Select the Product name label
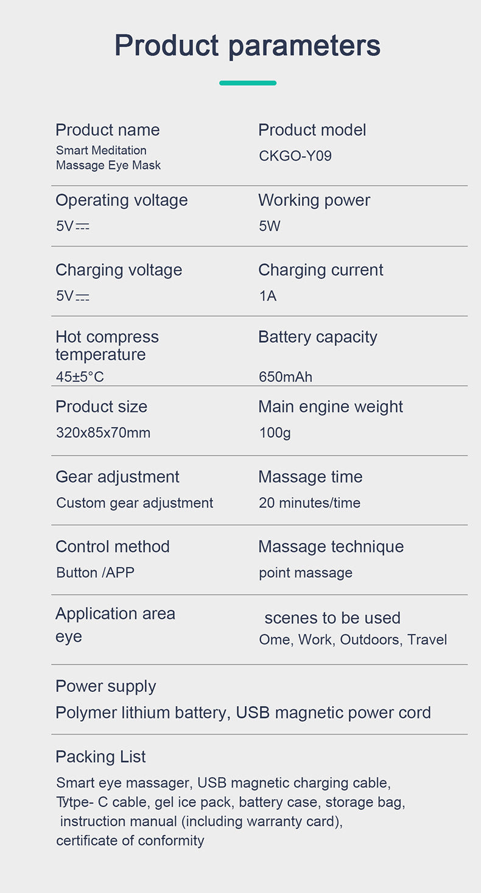The height and width of the screenshot is (893, 481). [108, 130]
